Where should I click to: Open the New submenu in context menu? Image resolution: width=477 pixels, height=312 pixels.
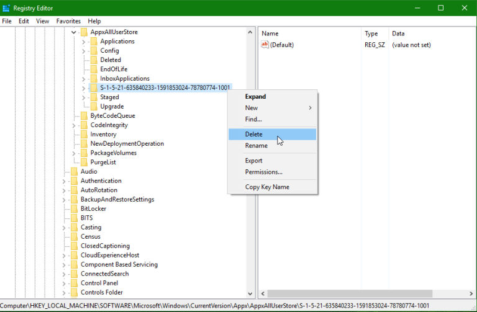[252, 108]
